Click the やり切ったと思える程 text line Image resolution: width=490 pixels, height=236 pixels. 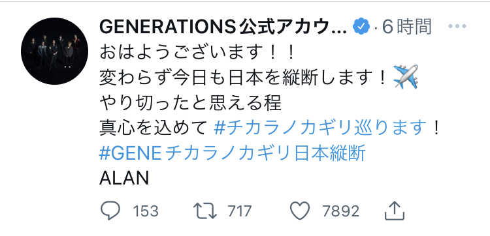click(x=191, y=103)
